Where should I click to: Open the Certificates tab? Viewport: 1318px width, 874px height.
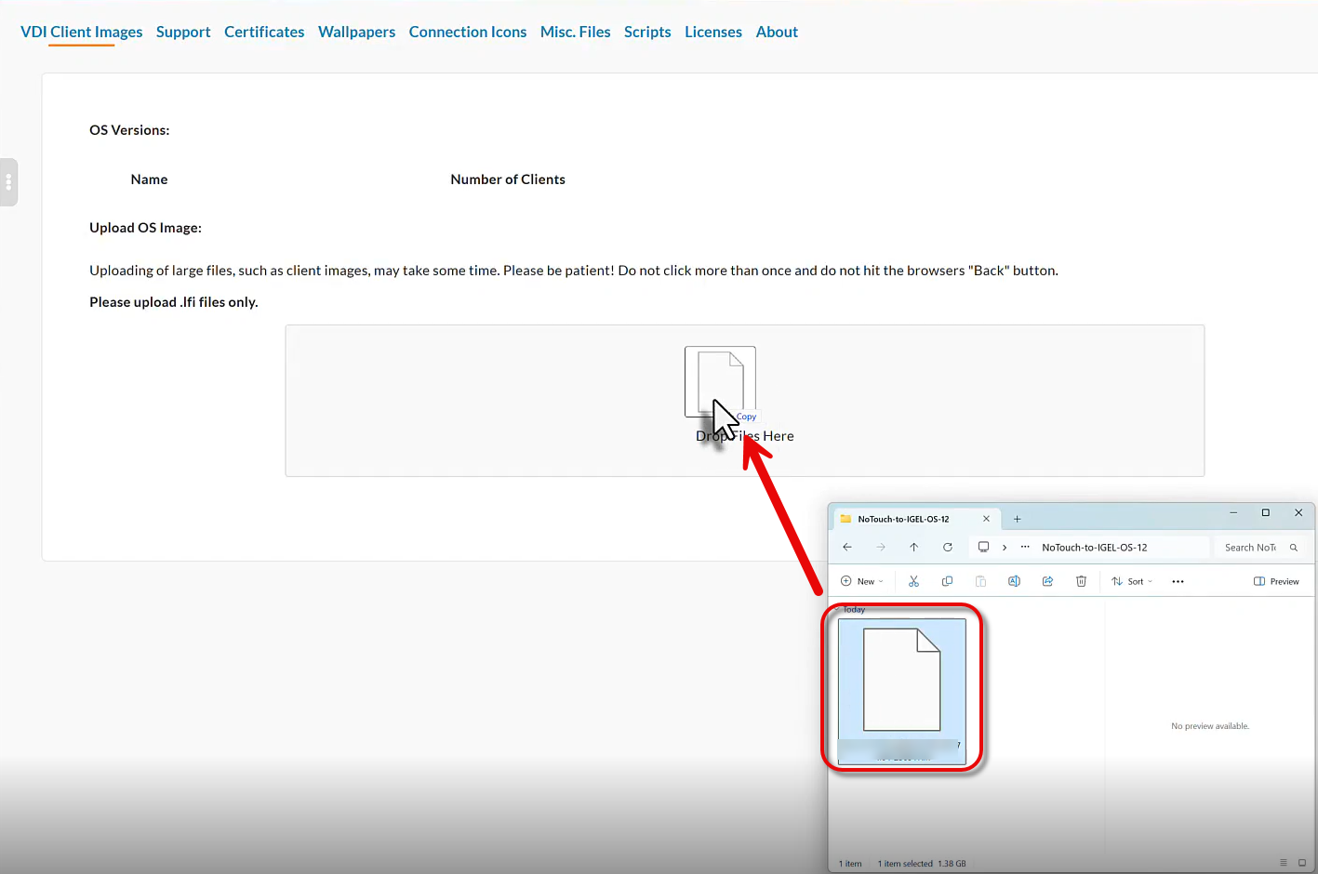pyautogui.click(x=264, y=32)
